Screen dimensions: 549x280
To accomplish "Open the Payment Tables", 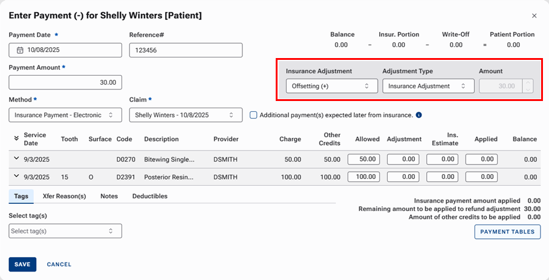I will [507, 232].
